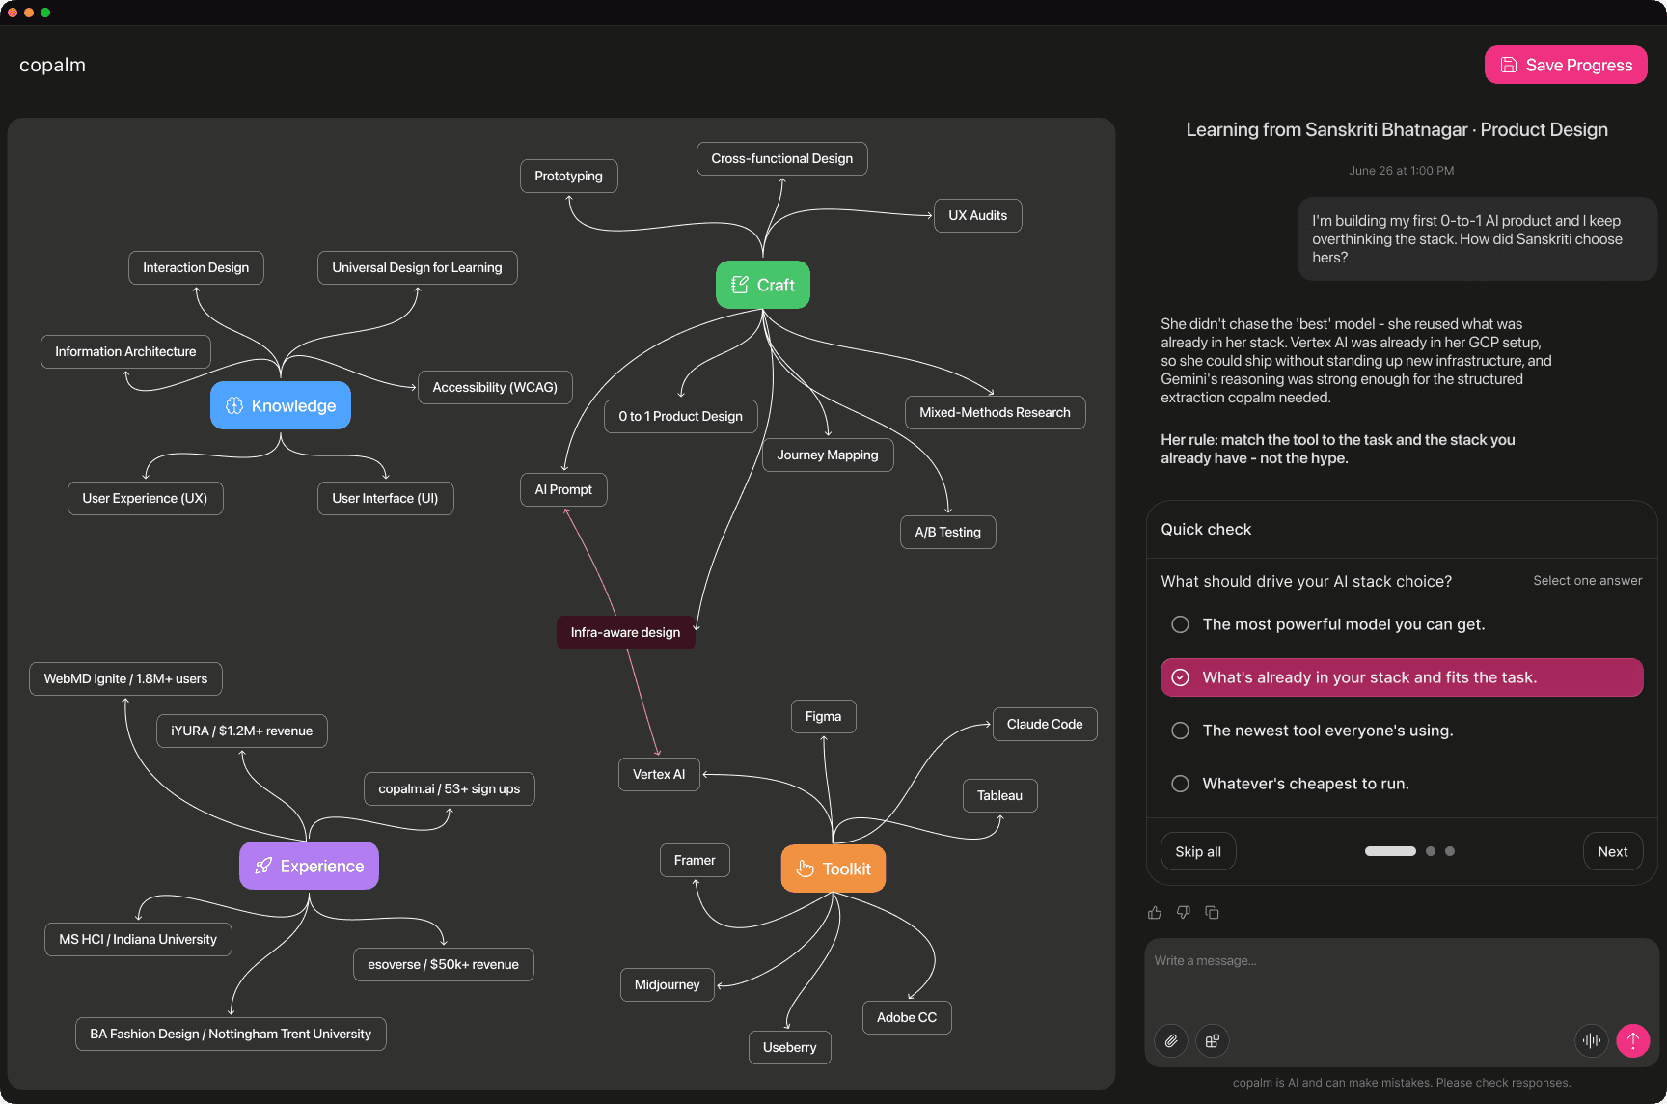Open the Cross-functional Design node
Screen dimensions: 1667x1104
click(782, 158)
